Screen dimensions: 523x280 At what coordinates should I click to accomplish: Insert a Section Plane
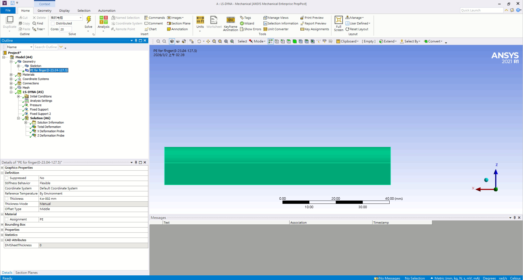pos(179,23)
